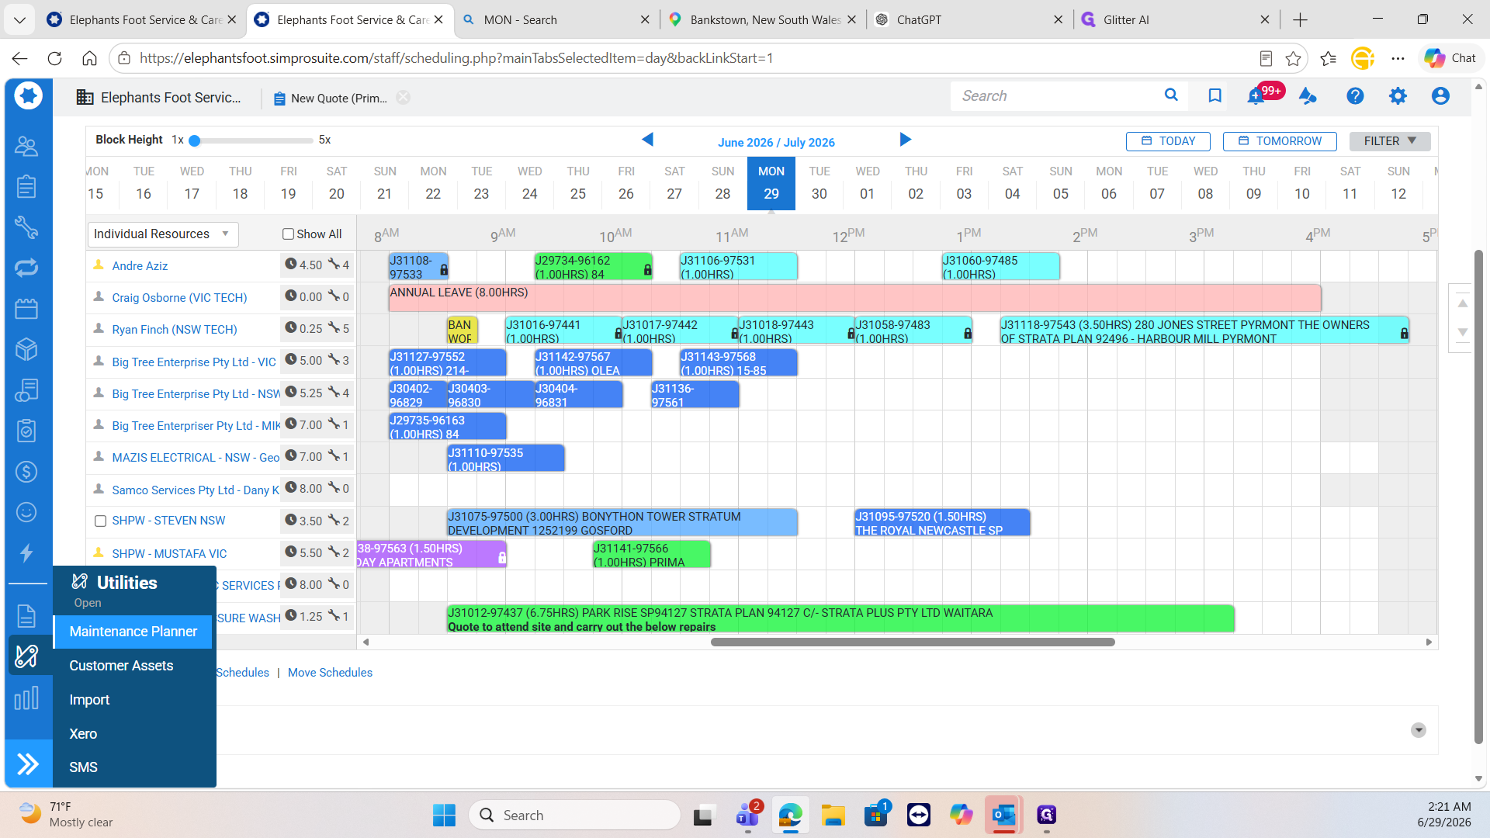1490x838 pixels.
Task: Open job J31012-97437 PARK RISE block
Action: [840, 619]
